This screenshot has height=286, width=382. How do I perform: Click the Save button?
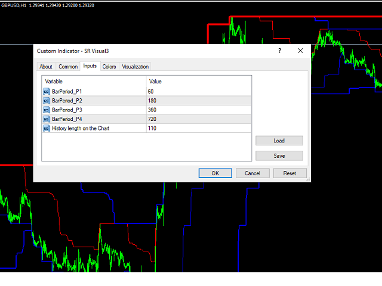coord(279,156)
